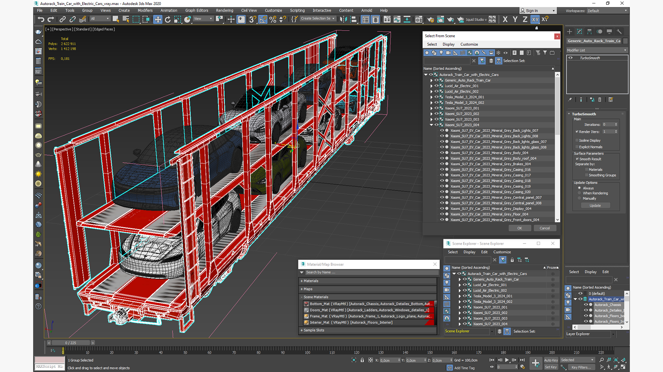663x372 pixels.
Task: Expand Generic_Auto_Rack_Train_Car in Select From Scene
Action: pyautogui.click(x=432, y=80)
